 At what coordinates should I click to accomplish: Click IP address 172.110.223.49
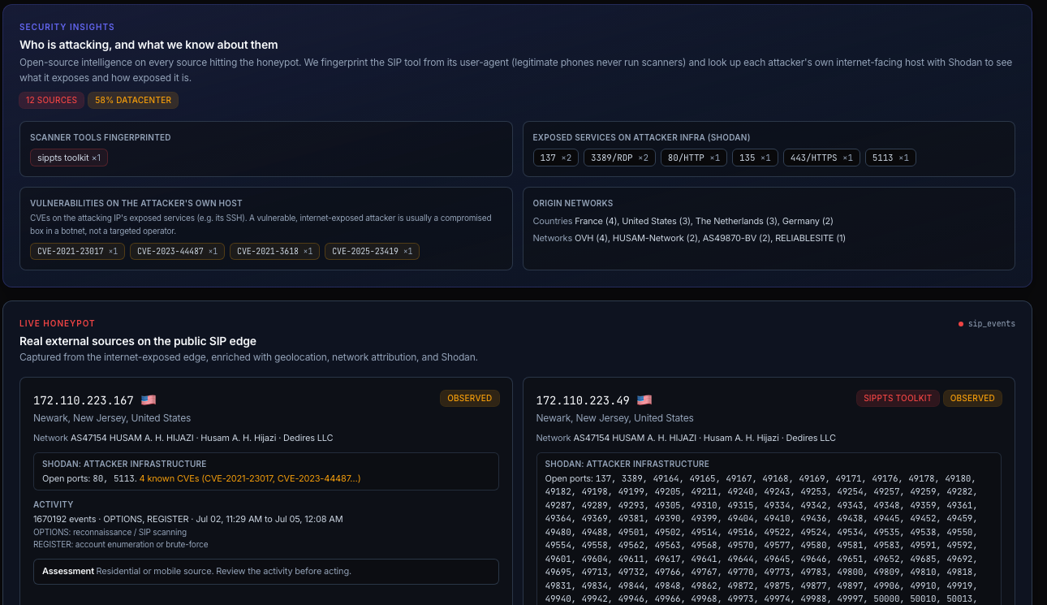(583, 400)
